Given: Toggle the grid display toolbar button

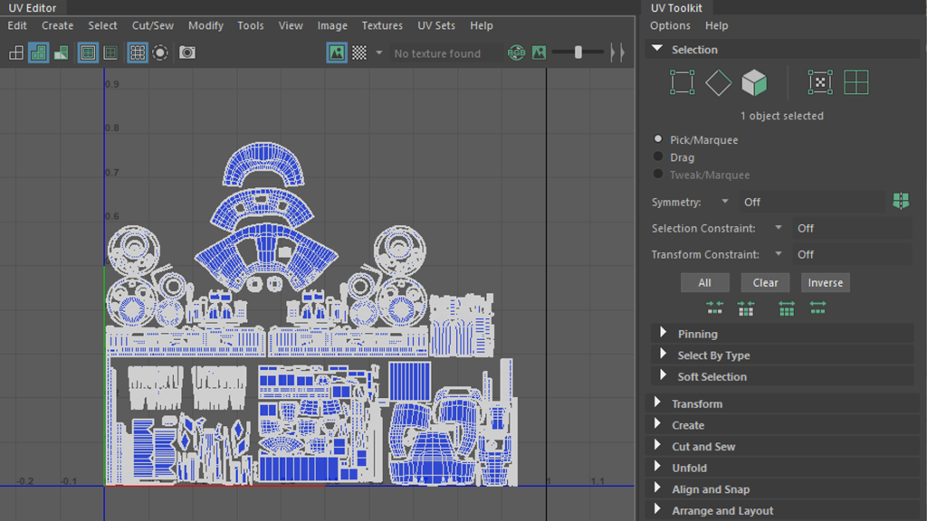Looking at the screenshot, I should (x=138, y=53).
